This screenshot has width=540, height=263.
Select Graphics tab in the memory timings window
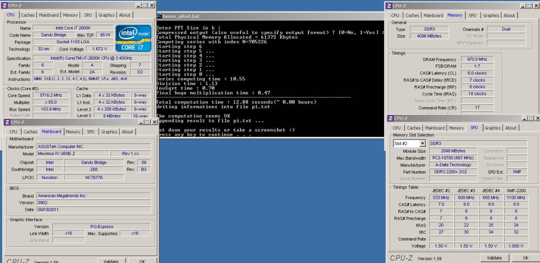(x=491, y=15)
